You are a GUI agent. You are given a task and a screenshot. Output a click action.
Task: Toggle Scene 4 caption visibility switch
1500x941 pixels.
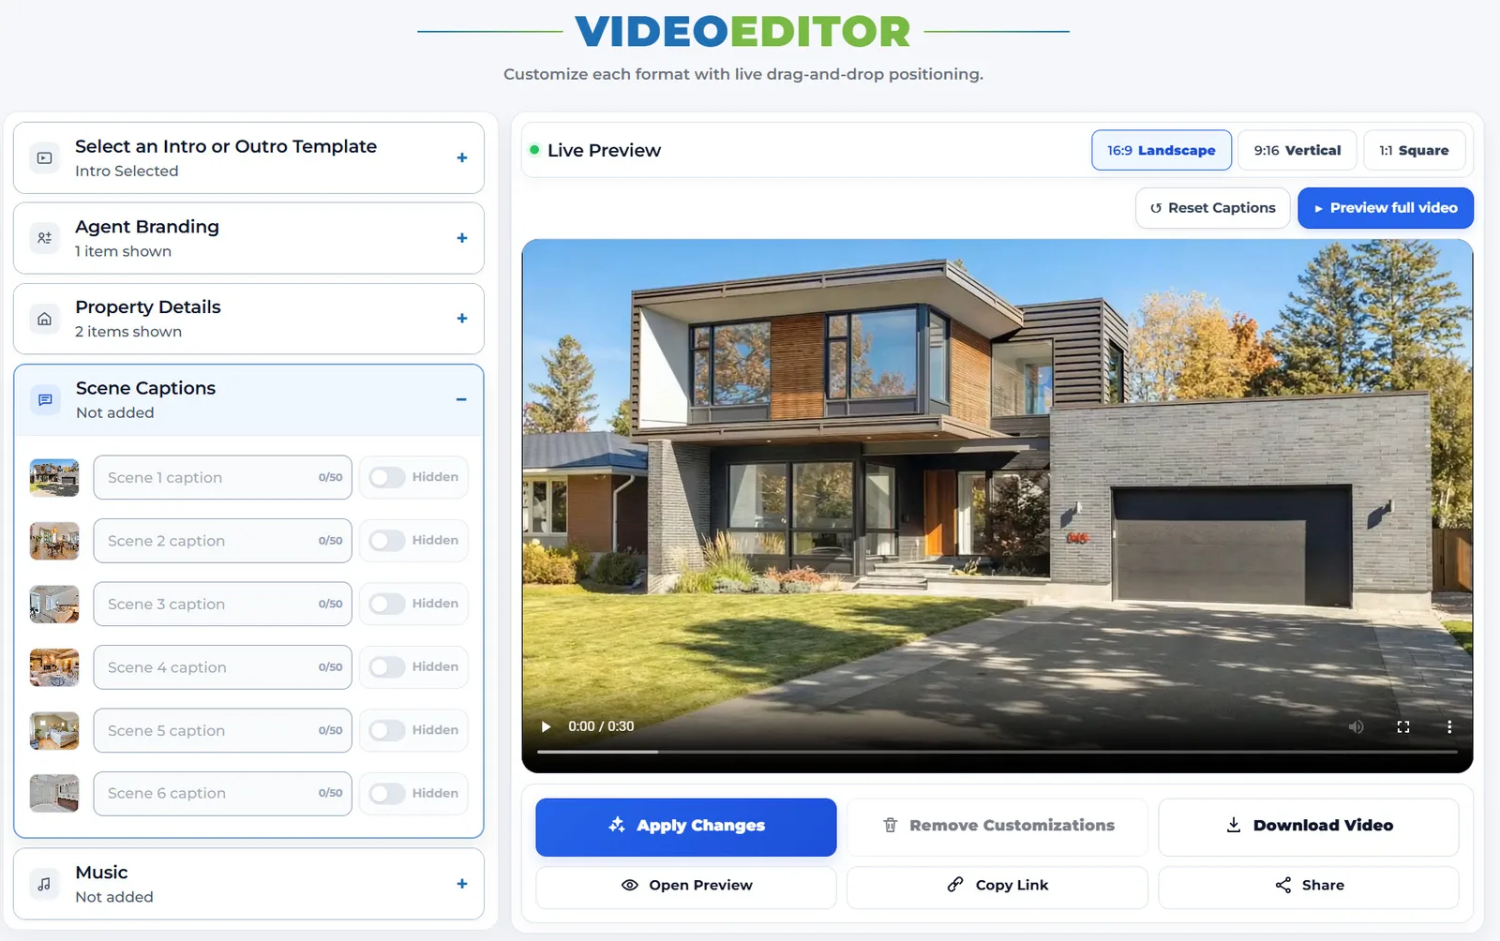click(x=386, y=667)
